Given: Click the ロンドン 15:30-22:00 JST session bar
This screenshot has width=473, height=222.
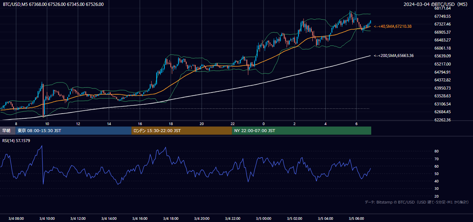Looking at the screenshot, I should tap(182, 131).
